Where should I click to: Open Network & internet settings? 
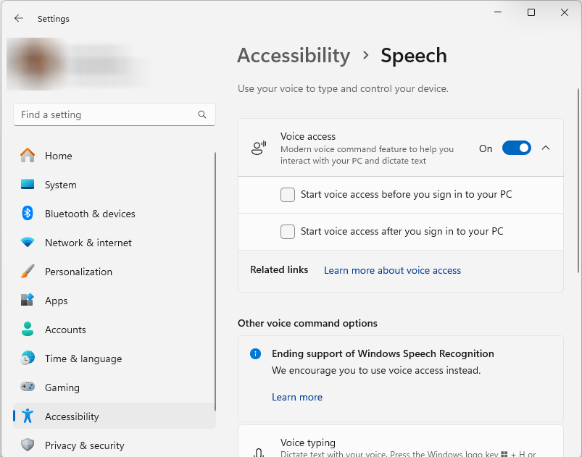[x=115, y=243]
